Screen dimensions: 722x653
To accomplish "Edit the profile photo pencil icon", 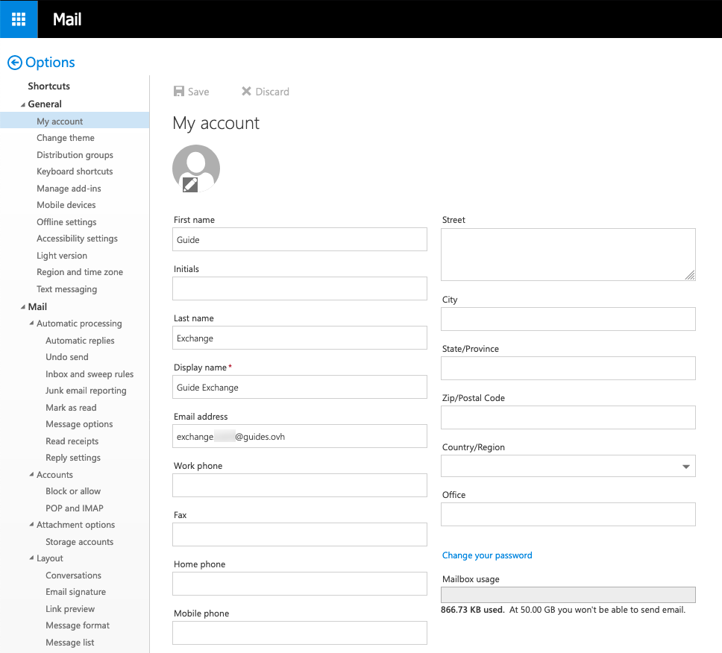I will 190,184.
